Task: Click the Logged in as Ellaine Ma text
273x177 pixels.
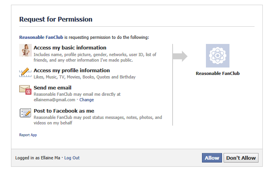Action: pyautogui.click(x=38, y=158)
